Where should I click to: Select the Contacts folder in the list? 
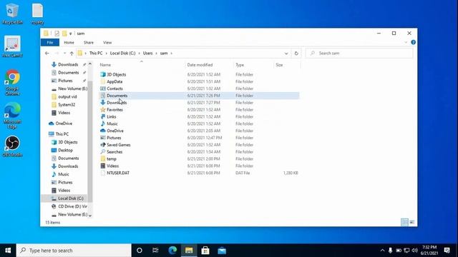pyautogui.click(x=114, y=89)
